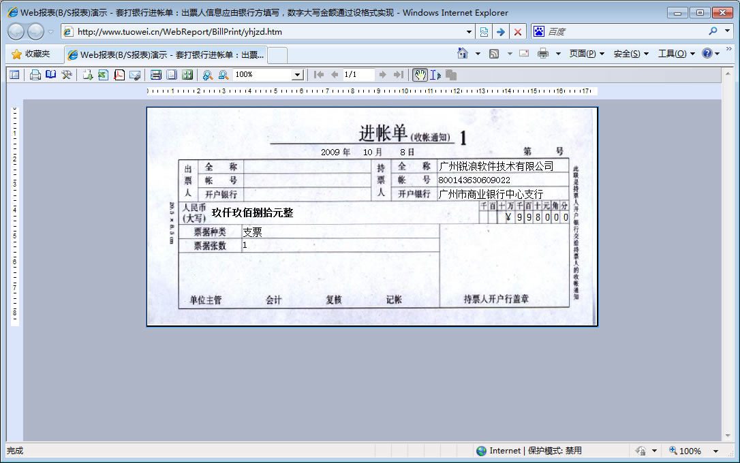Click the print icon in the report toolbar

[35, 75]
